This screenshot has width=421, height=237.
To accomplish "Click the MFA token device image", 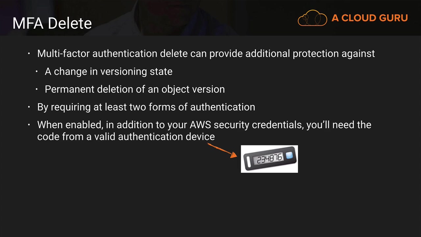I will click(x=269, y=159).
